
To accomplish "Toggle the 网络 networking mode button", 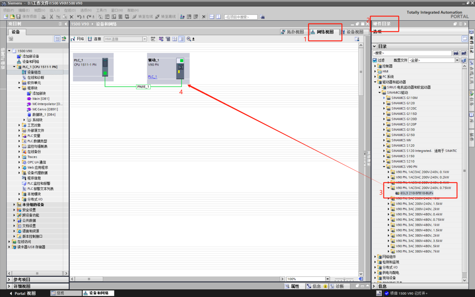I will tap(78, 39).
